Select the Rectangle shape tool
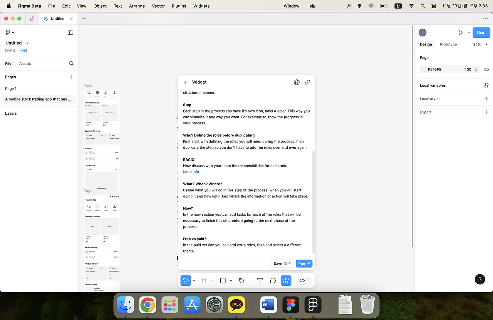This screenshot has width=493, height=320. 223,281
